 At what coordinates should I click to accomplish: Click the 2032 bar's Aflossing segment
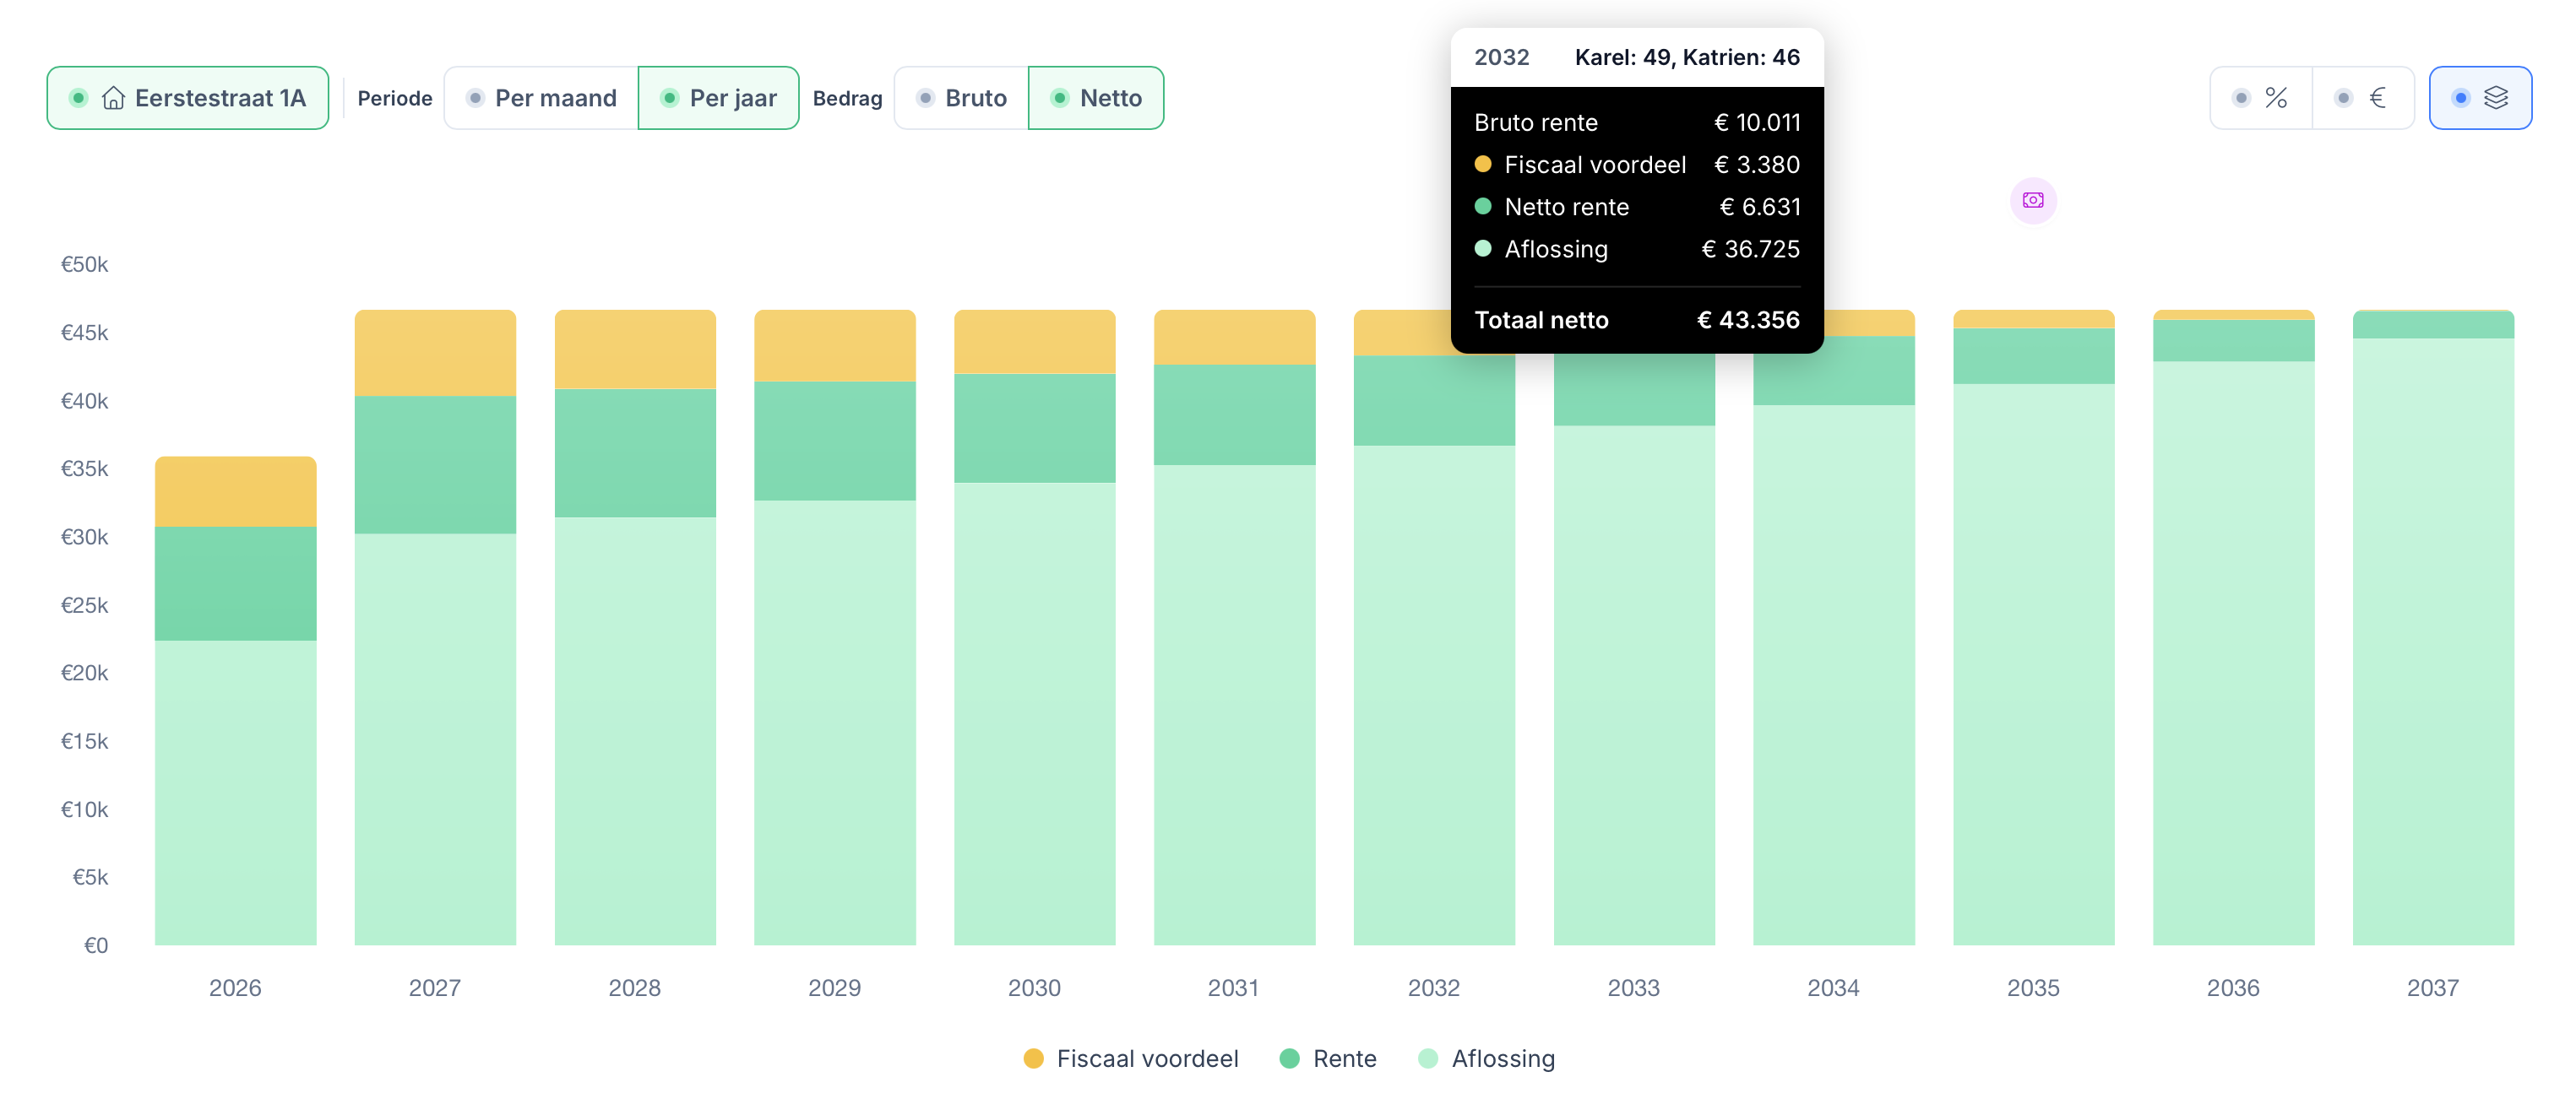coord(1434,696)
